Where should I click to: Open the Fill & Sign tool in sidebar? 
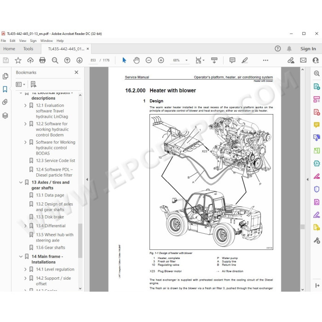[316, 215]
